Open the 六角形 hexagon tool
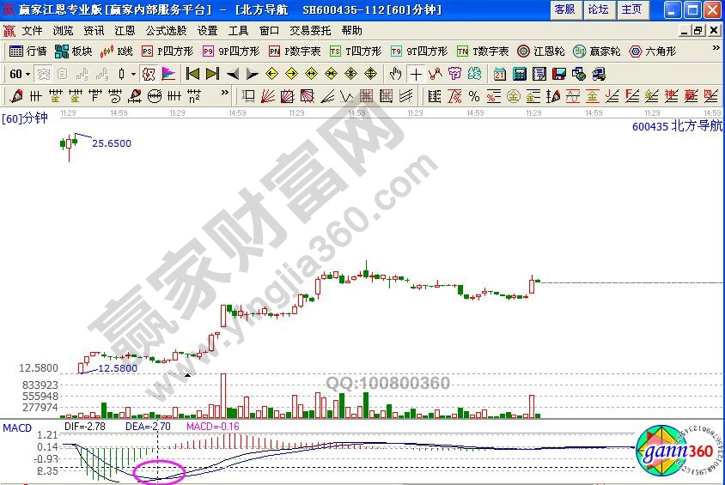725x485 pixels. coord(653,52)
